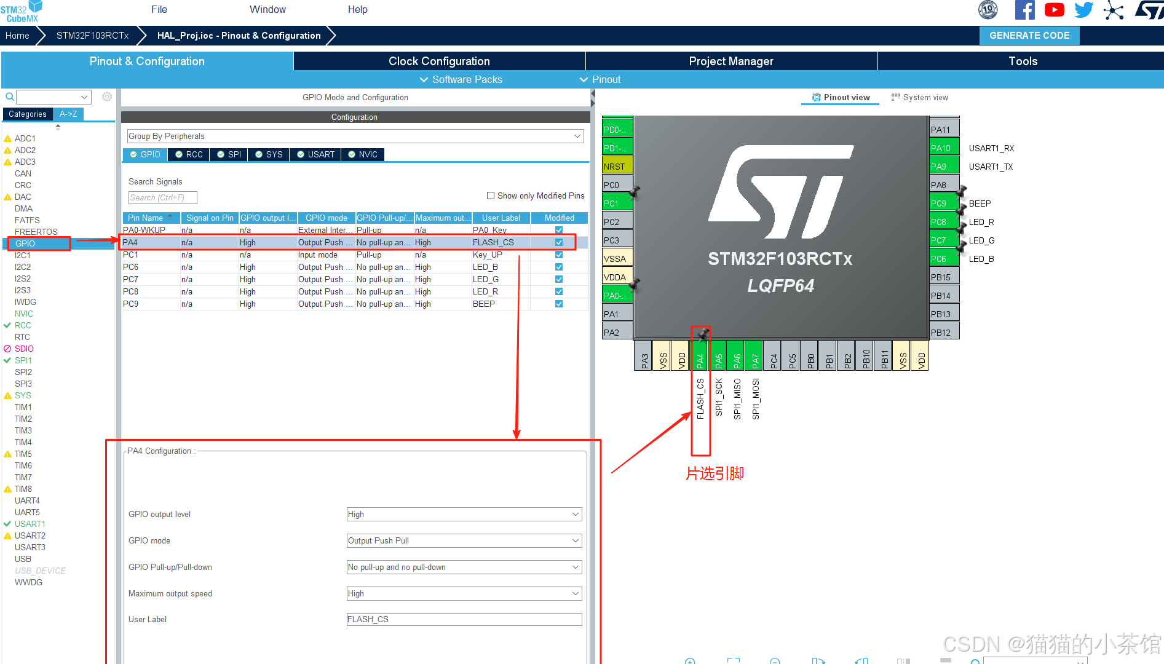
Task: Click the PB12 pin on the chip
Action: pyautogui.click(x=944, y=332)
